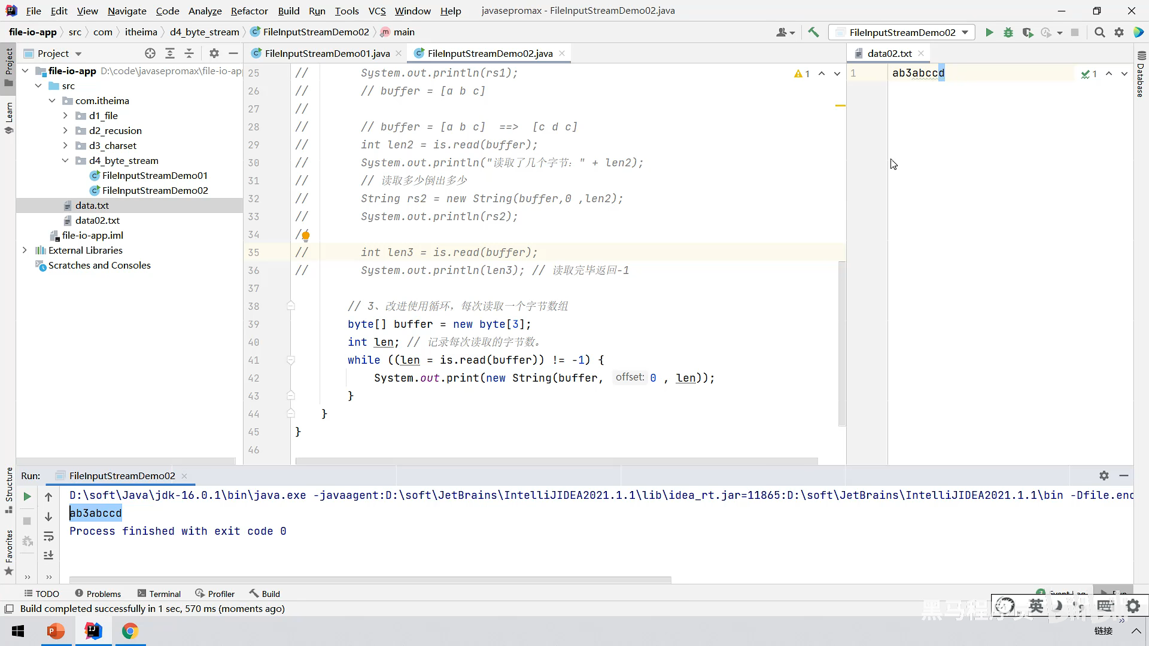Switch to FileInputStreamDemo01.java tab
Screen dimensions: 1149x646
coord(327,53)
